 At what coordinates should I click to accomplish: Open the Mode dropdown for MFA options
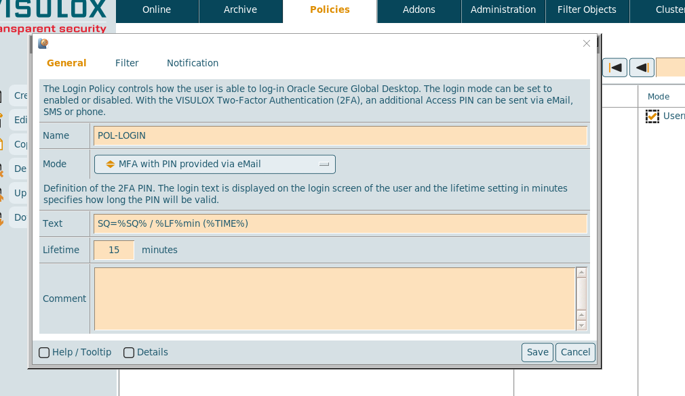click(214, 164)
